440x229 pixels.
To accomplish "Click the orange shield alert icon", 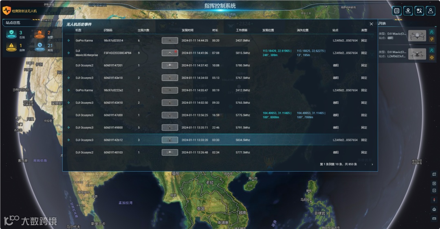I will pos(7,11).
